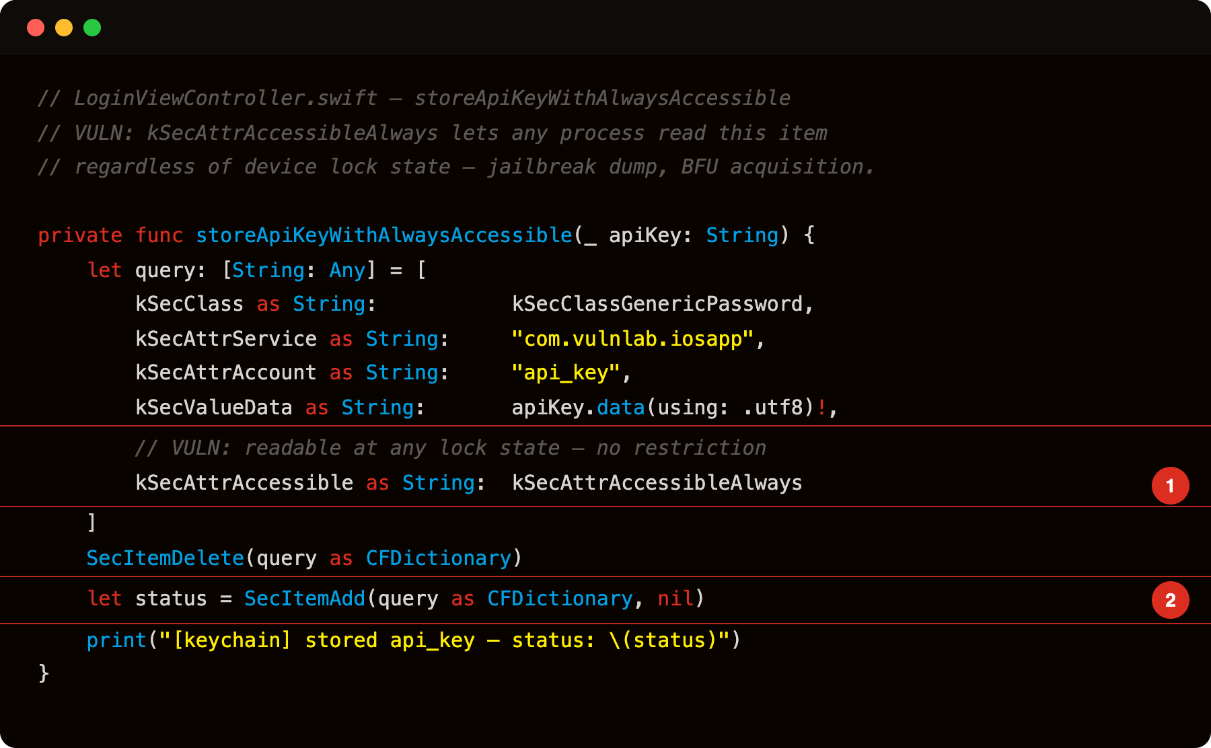Click the 'apiKey: String' parameter
1211x748 pixels.
pyautogui.click(x=694, y=235)
